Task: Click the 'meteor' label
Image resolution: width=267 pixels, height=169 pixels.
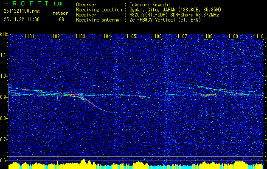Action: tap(60, 13)
